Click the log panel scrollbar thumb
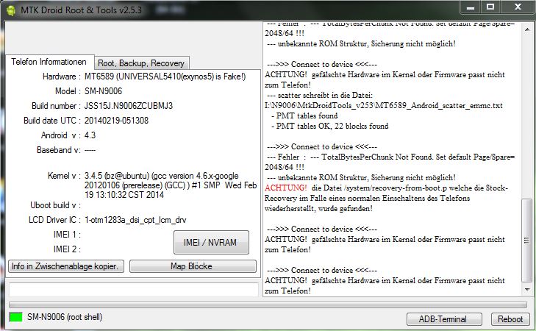Image resolution: width=536 pixels, height=331 pixels. click(527, 240)
